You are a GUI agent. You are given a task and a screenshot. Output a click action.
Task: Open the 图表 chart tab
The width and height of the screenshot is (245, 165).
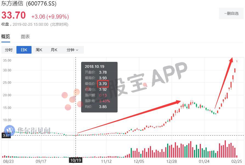[x=25, y=37]
